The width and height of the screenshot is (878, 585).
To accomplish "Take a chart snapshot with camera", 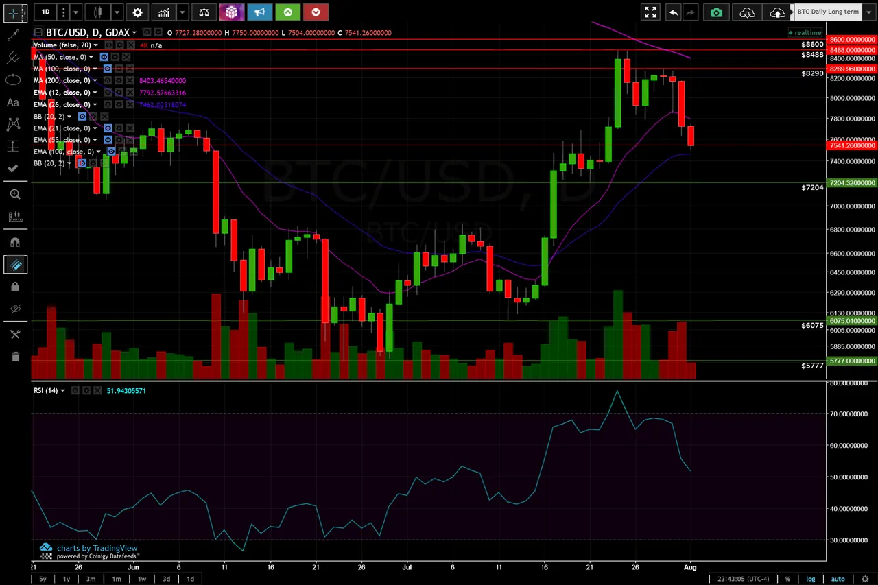I will (716, 12).
